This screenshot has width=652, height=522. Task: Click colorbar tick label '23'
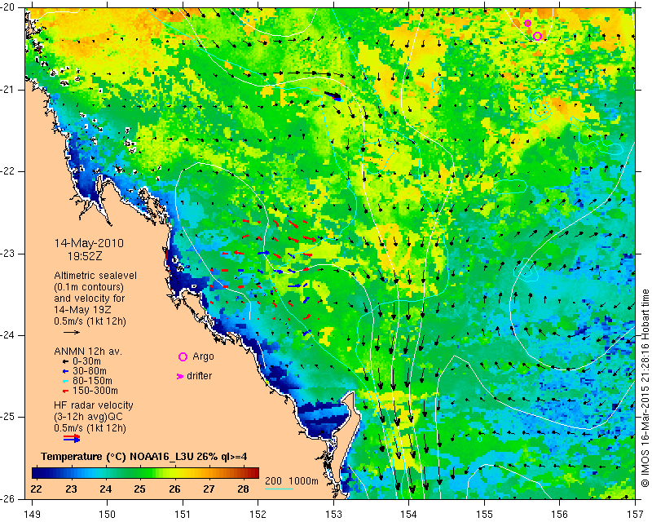[71, 489]
